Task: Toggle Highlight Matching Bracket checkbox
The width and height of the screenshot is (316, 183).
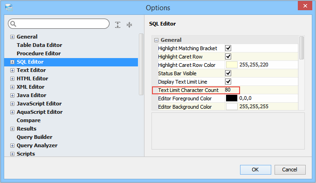Action: pyautogui.click(x=228, y=48)
